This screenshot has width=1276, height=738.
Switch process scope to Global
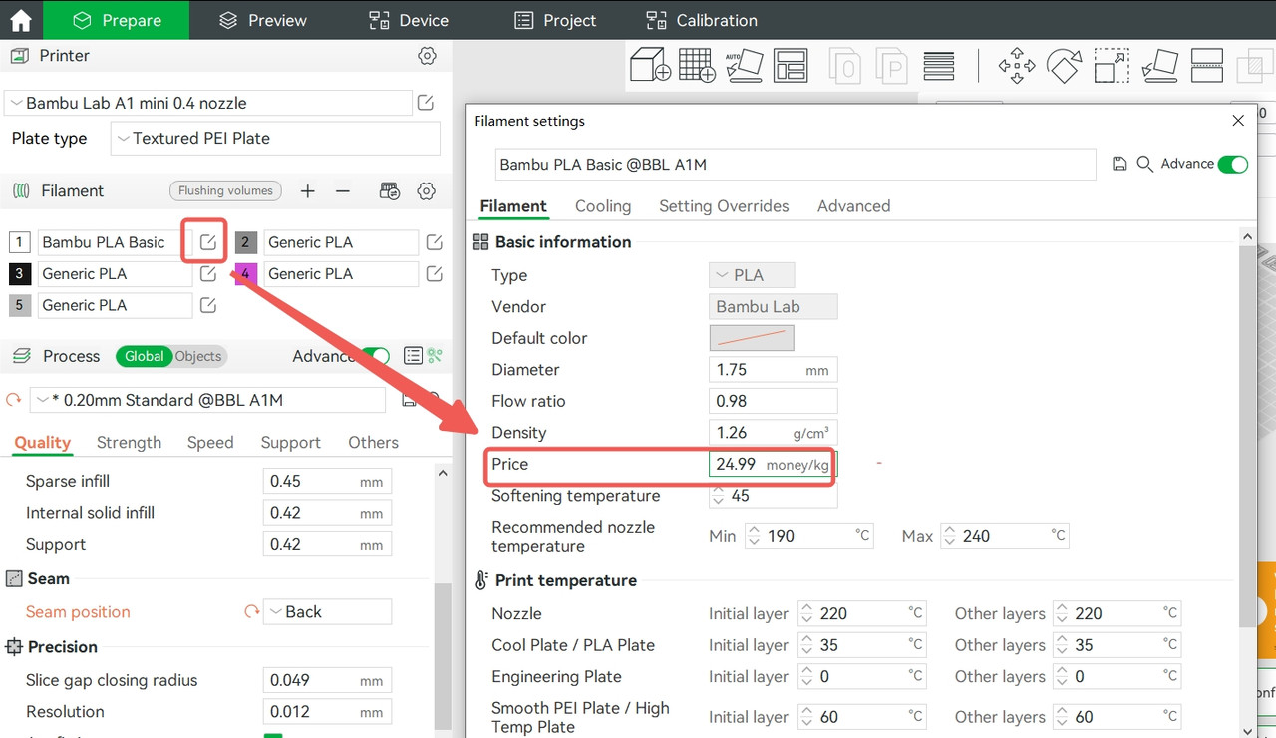point(144,356)
